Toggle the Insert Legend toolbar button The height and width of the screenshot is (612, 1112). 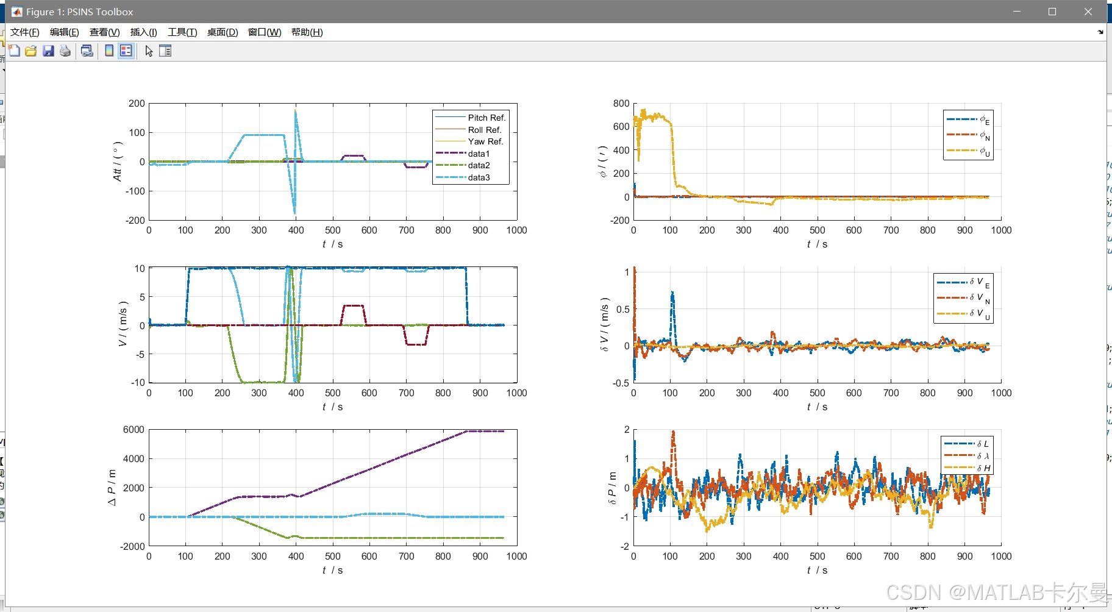coord(126,51)
